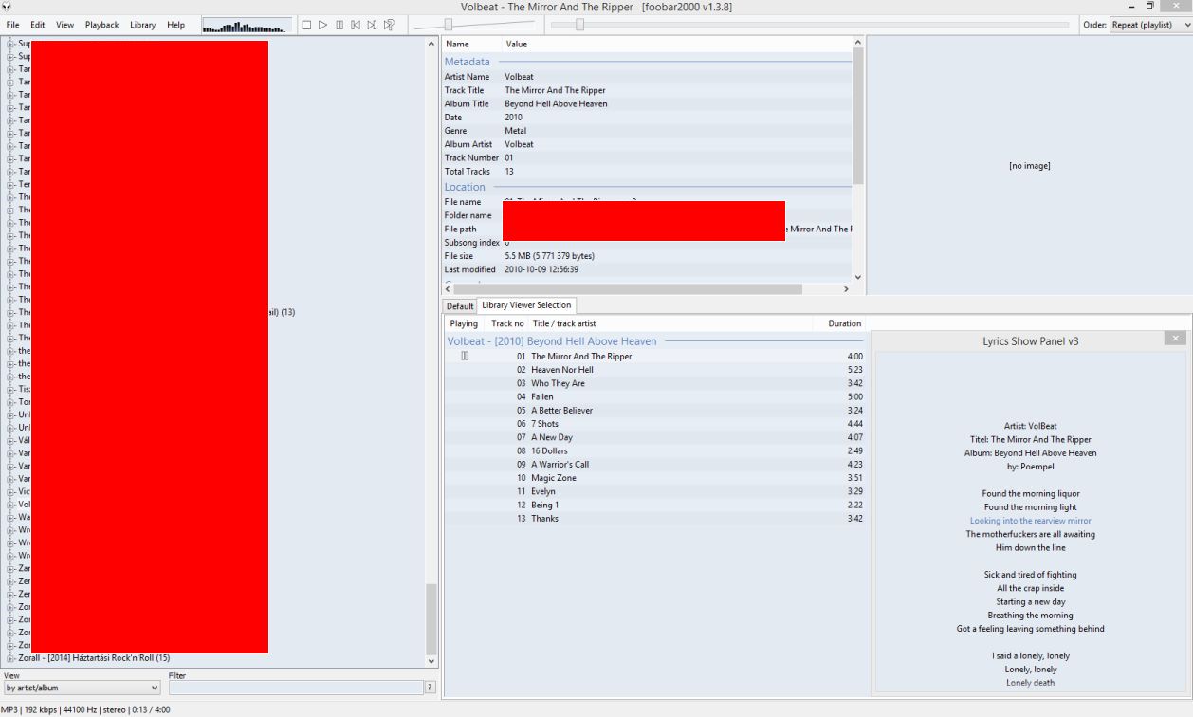Select the track 7 Shots
The image size is (1193, 717).
click(654, 424)
